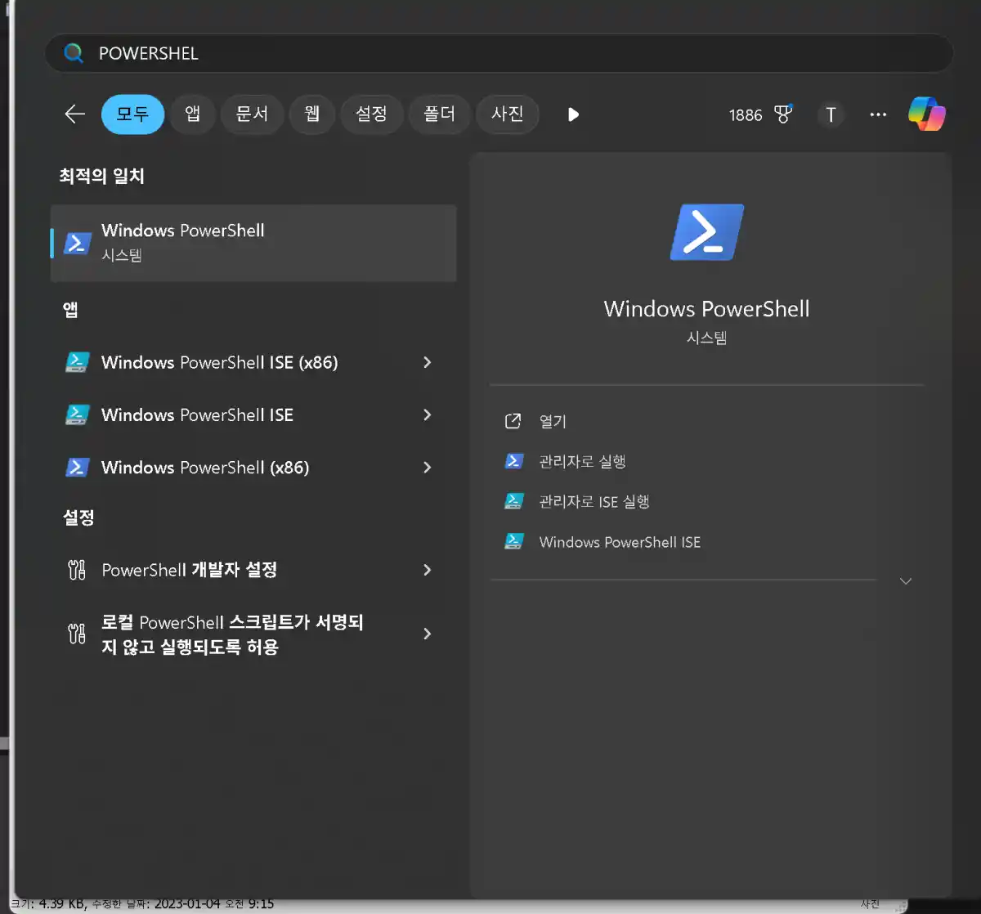Switch to the 설정 filter tab

tap(371, 114)
